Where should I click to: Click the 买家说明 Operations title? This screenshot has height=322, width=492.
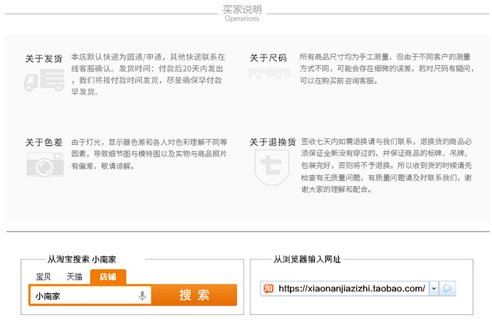click(x=242, y=13)
